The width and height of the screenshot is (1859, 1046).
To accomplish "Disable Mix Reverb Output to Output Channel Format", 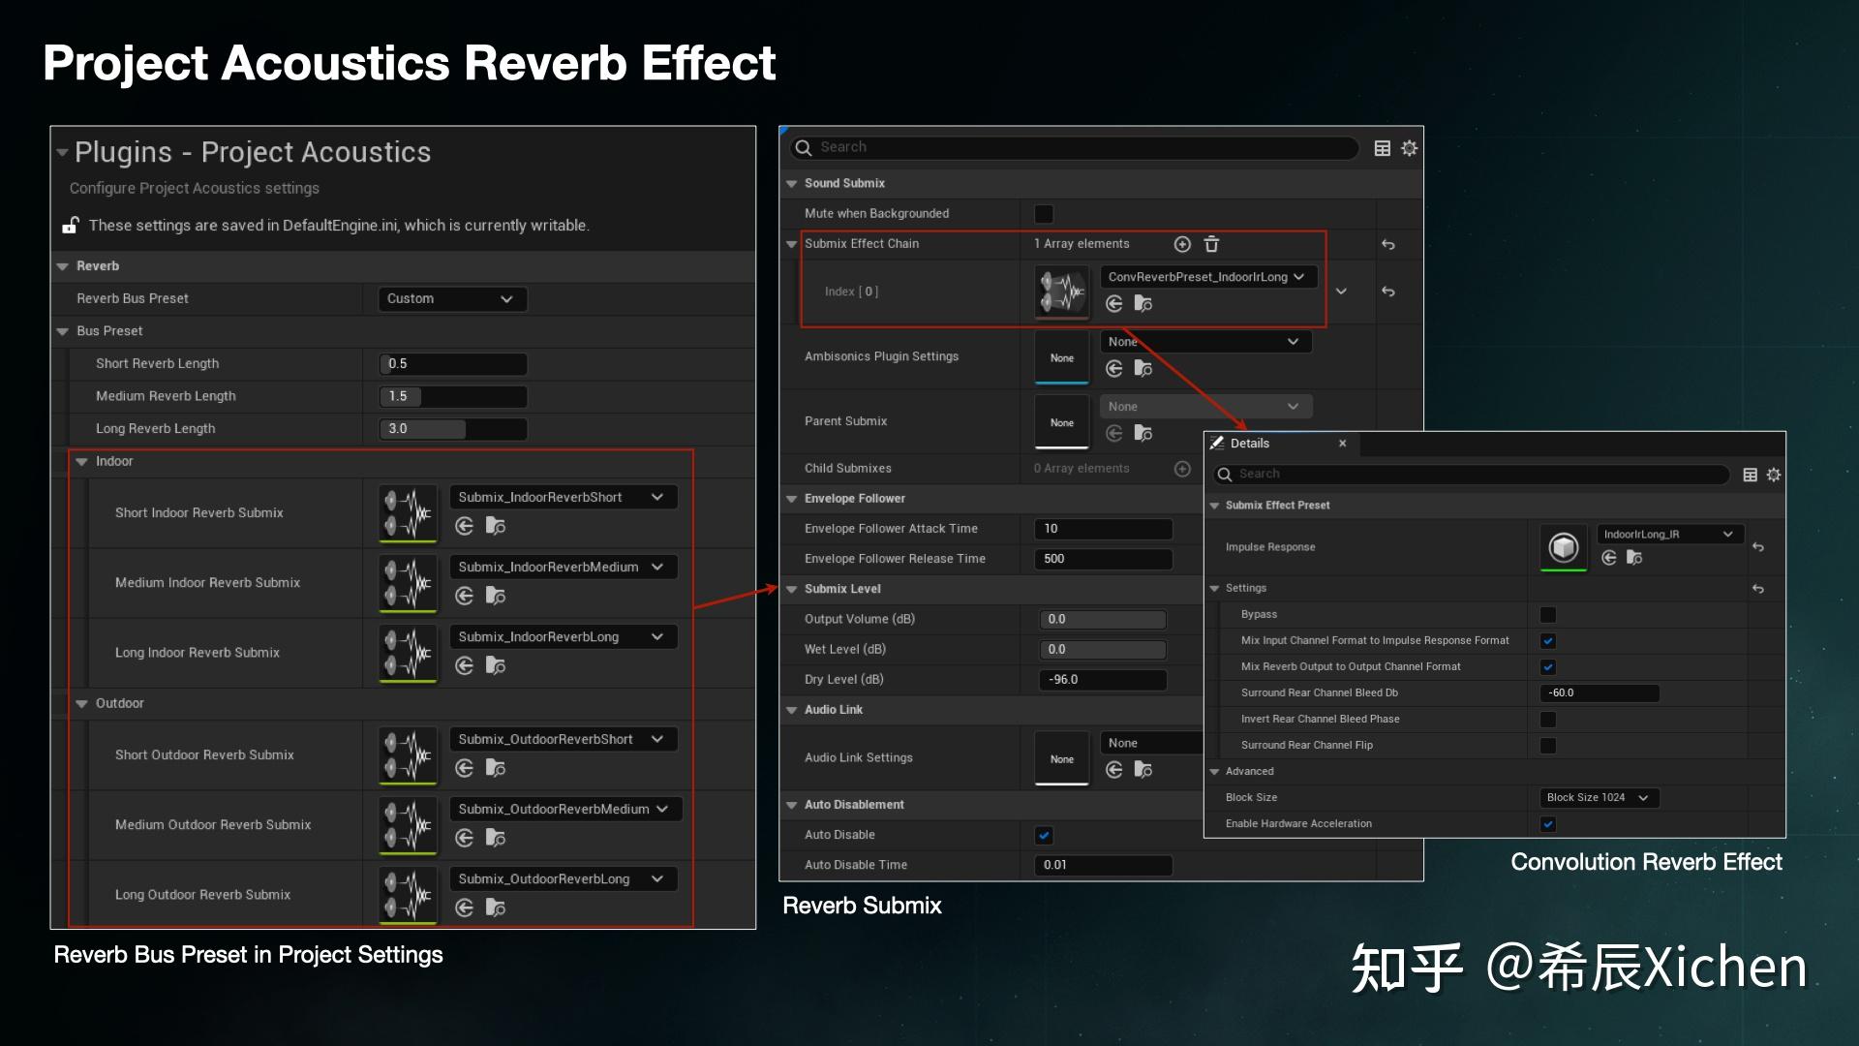I will point(1548,666).
